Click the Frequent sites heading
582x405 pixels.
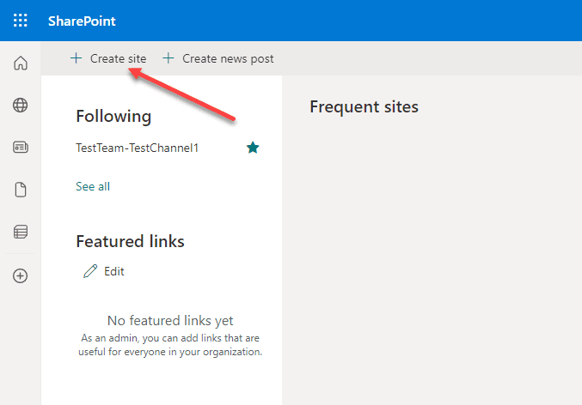(x=365, y=107)
